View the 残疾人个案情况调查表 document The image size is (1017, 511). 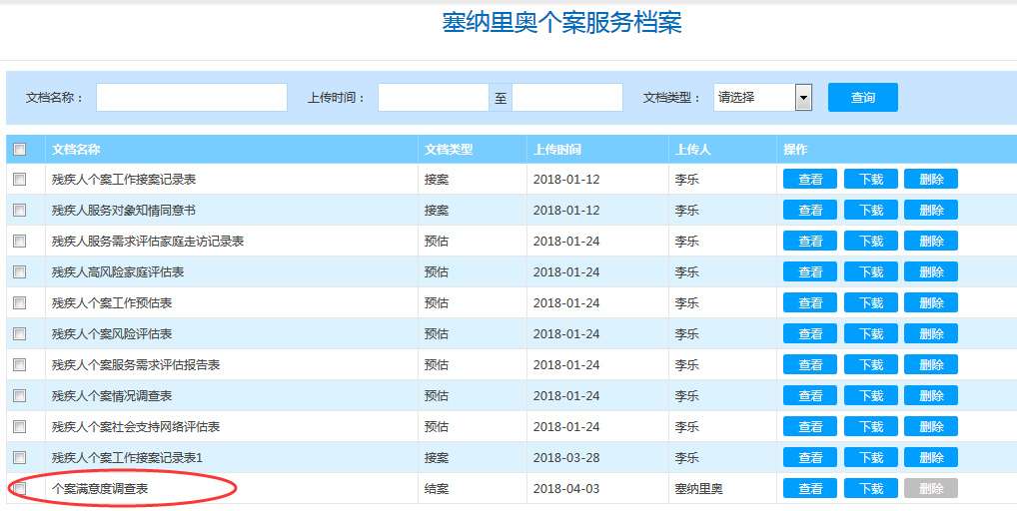coord(810,396)
